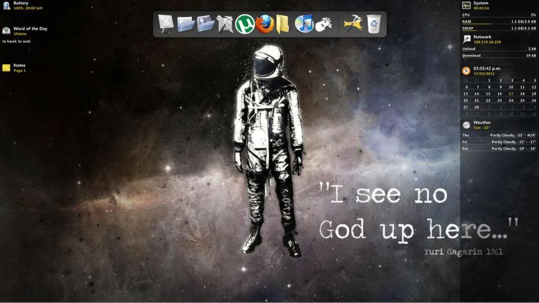The width and height of the screenshot is (539, 303).
Task: Click the yellow Notes widget icon
Action: click(6, 68)
